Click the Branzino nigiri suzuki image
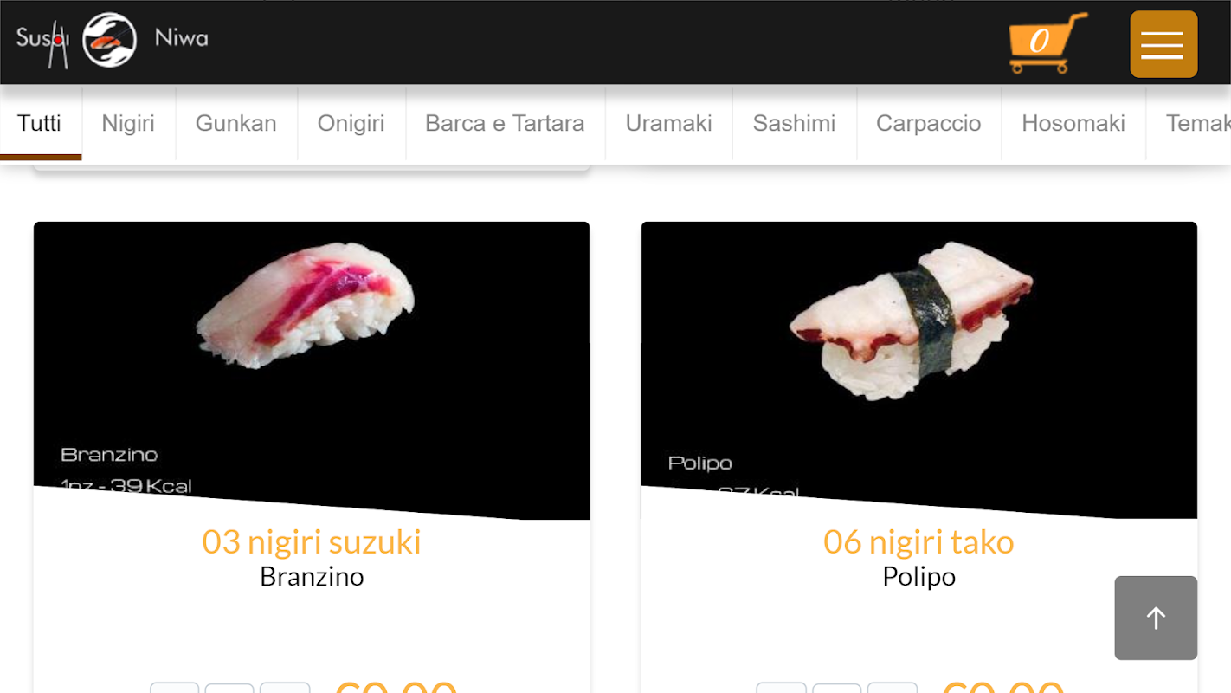Screen dimensions: 1231x693 tap(312, 371)
